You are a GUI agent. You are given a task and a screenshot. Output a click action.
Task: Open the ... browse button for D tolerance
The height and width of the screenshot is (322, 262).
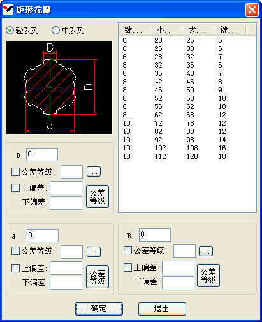[94, 172]
